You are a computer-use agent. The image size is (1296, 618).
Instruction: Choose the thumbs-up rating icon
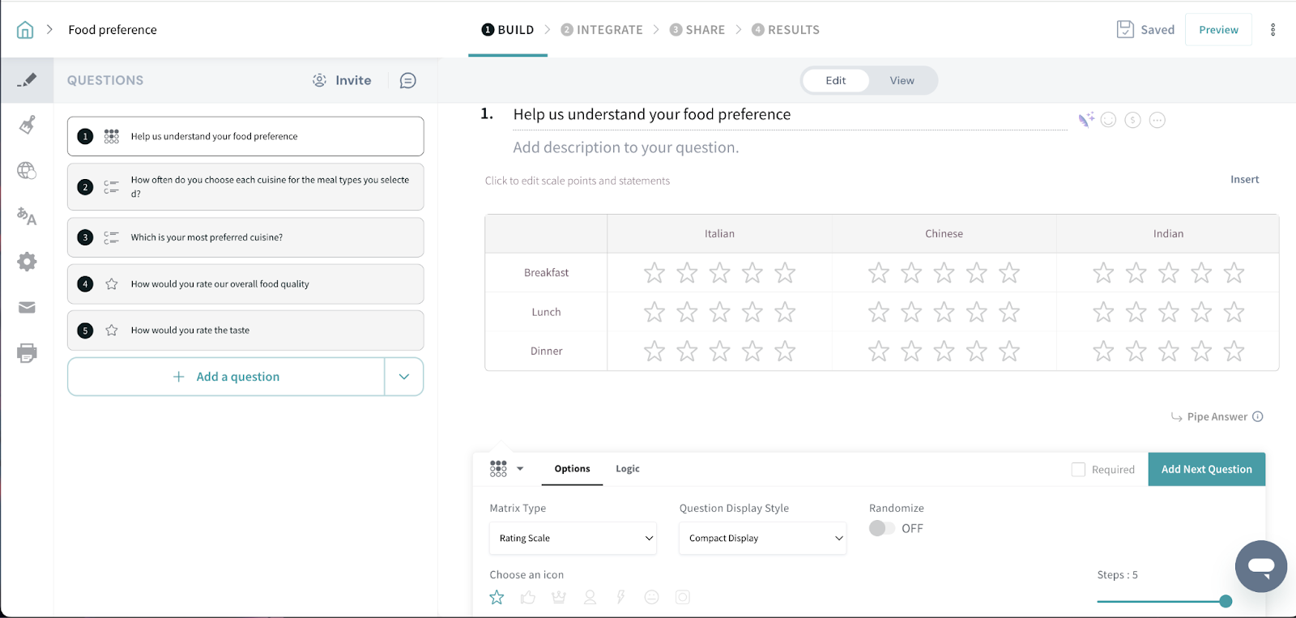(528, 598)
